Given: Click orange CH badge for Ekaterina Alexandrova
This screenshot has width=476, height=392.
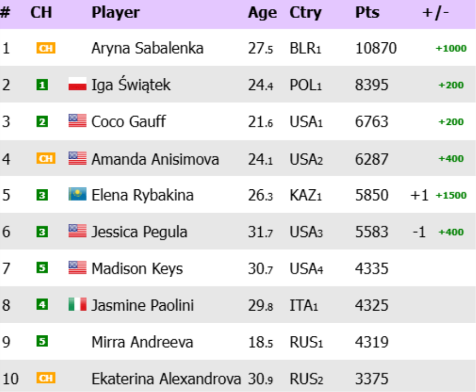Looking at the screenshot, I should 45,379.
